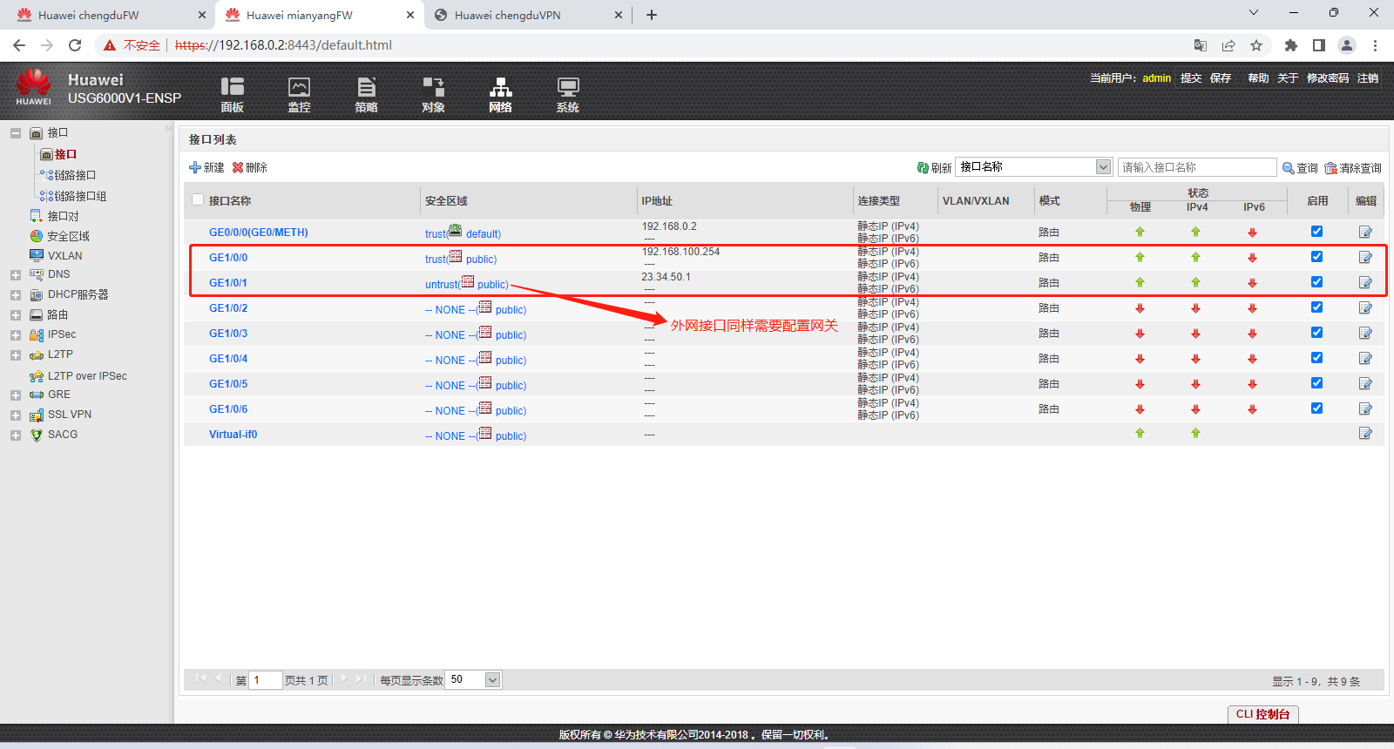Toggle enable checkbox for GE1/0/0
Image resolution: width=1394 pixels, height=749 pixels.
1316,257
